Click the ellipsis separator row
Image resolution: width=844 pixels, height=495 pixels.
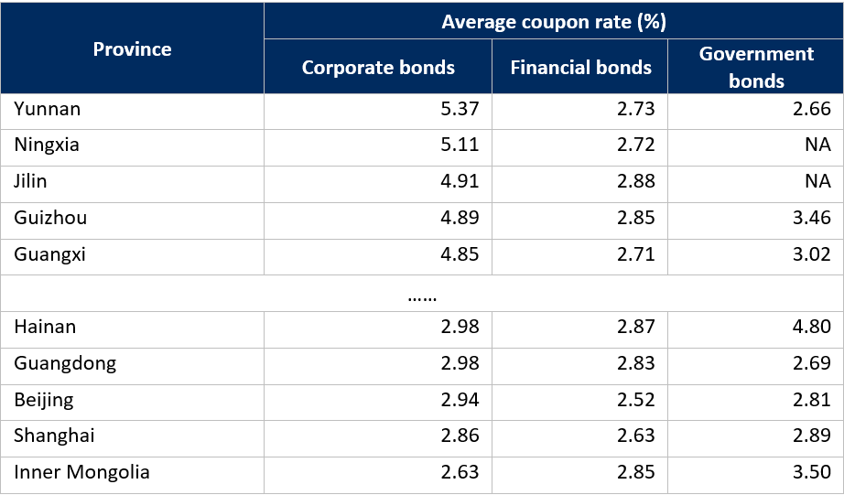[x=422, y=295]
